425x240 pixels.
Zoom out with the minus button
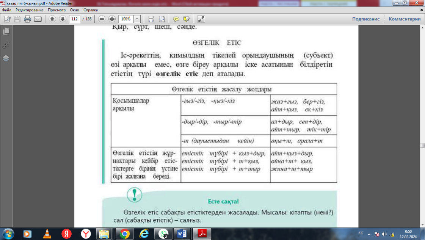tap(101, 19)
